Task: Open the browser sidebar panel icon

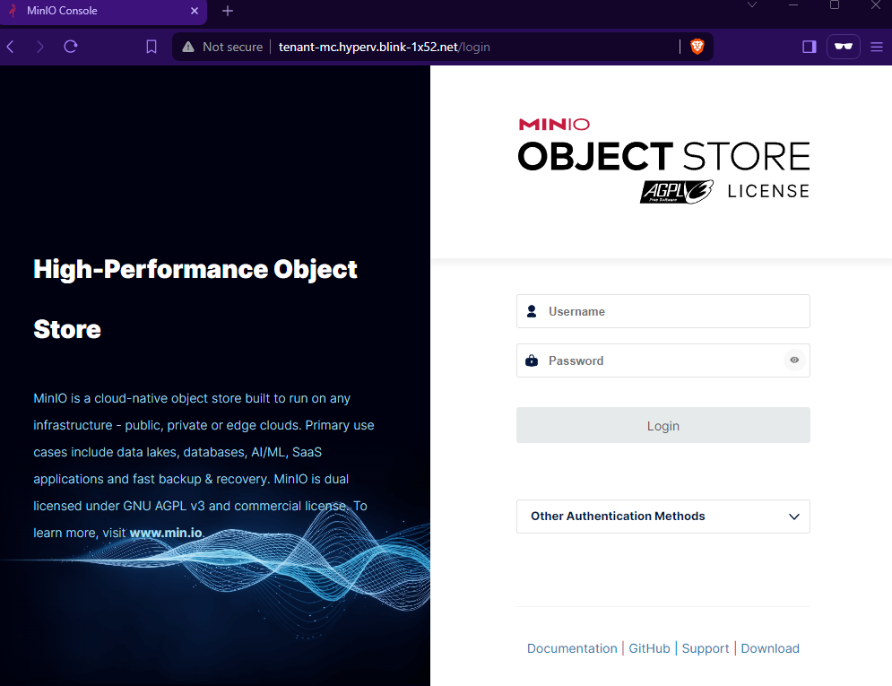Action: pyautogui.click(x=809, y=47)
